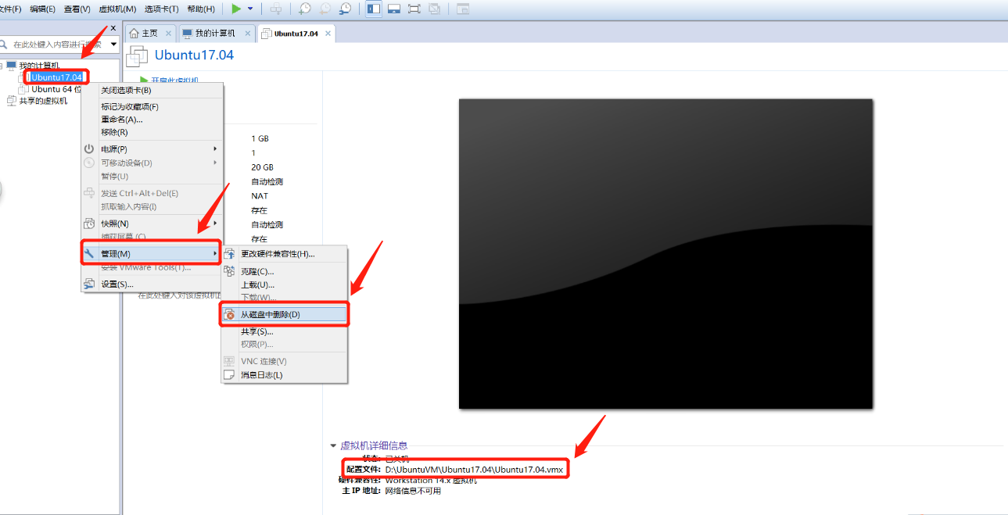Close the 主页 tab
This screenshot has height=515, width=1008.
168,34
